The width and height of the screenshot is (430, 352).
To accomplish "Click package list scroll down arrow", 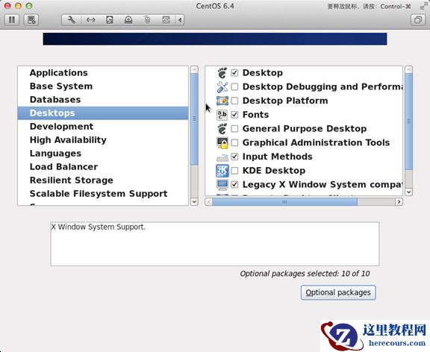I will click(x=408, y=192).
